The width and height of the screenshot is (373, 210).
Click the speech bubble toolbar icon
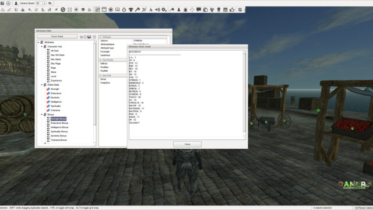click(199, 9)
